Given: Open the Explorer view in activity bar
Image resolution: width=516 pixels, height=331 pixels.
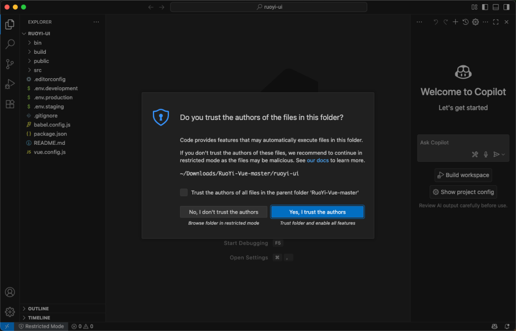Looking at the screenshot, I should pyautogui.click(x=10, y=24).
